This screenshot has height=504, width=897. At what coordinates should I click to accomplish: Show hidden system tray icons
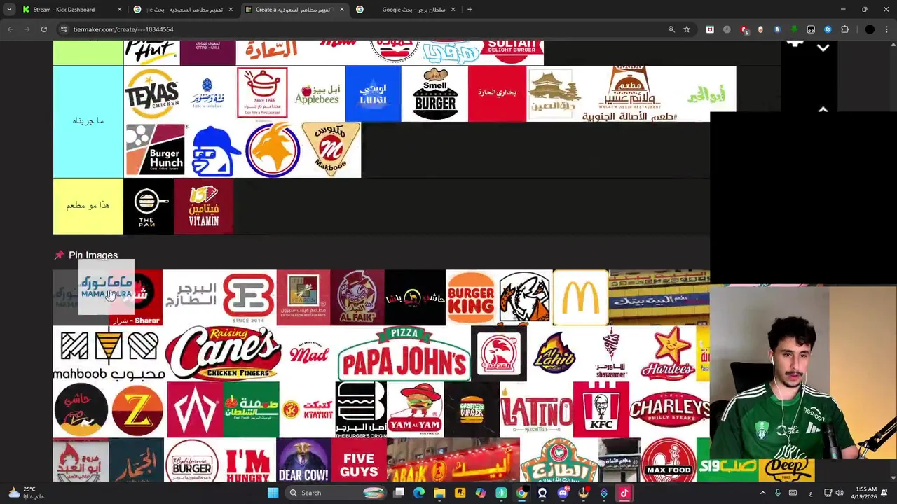coord(762,493)
